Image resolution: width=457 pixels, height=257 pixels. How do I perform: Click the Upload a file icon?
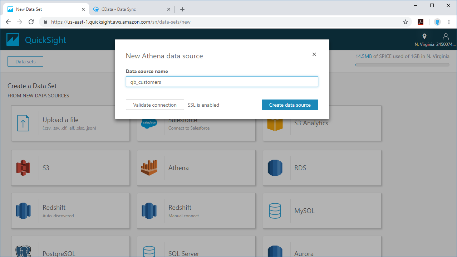[23, 123]
